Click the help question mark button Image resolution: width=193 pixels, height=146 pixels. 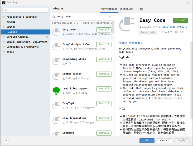tap(6, 141)
